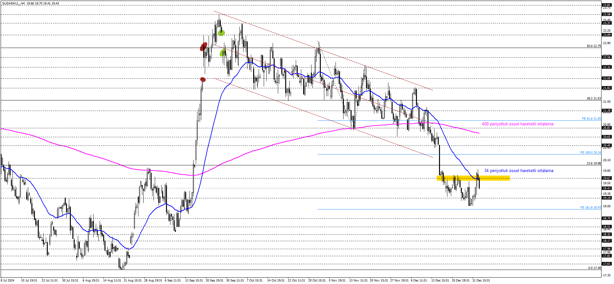This screenshot has width=614, height=284.
Task: Click the lower green marker near 22.79
Action: pyautogui.click(x=223, y=53)
